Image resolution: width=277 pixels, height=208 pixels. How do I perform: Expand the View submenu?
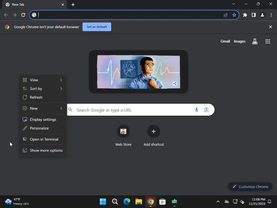(42, 80)
